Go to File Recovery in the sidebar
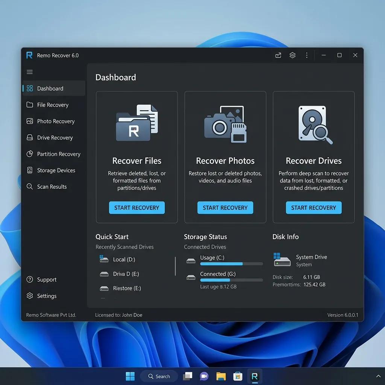This screenshot has width=385, height=385. pyautogui.click(x=53, y=105)
